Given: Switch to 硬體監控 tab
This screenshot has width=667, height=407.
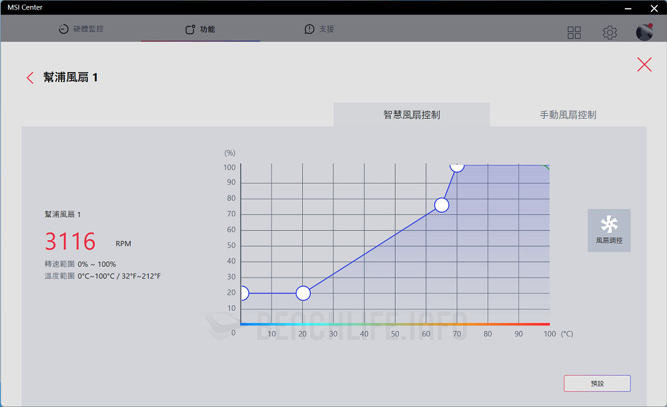Looking at the screenshot, I should (81, 29).
